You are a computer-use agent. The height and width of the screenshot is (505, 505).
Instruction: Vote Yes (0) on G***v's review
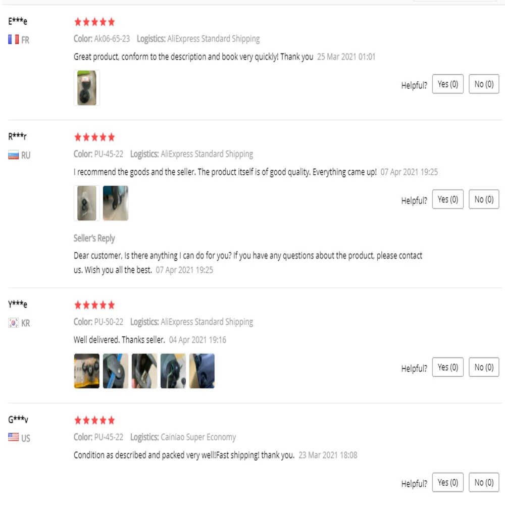pos(447,482)
